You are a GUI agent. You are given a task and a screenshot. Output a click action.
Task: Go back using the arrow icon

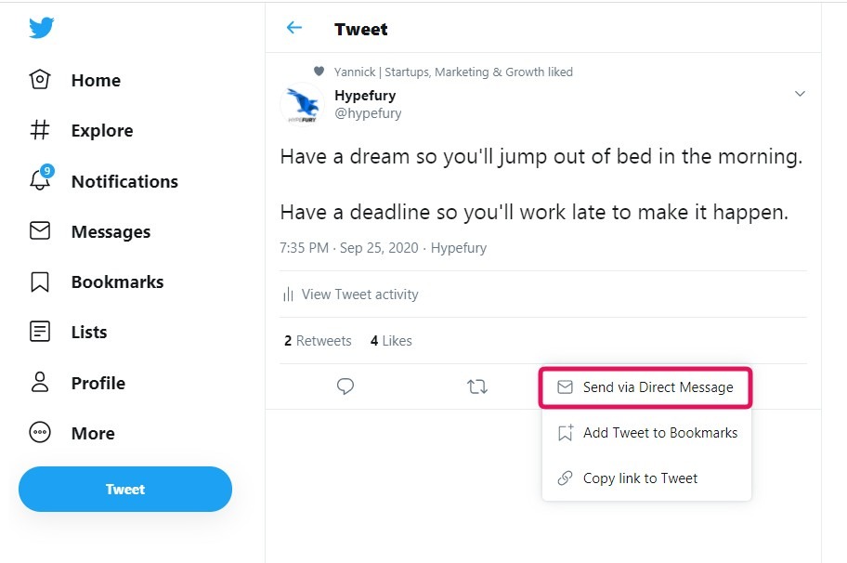(294, 28)
